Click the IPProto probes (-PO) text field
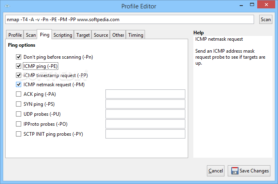Image resolution: width=278 pixels, height=184 pixels. click(x=145, y=124)
